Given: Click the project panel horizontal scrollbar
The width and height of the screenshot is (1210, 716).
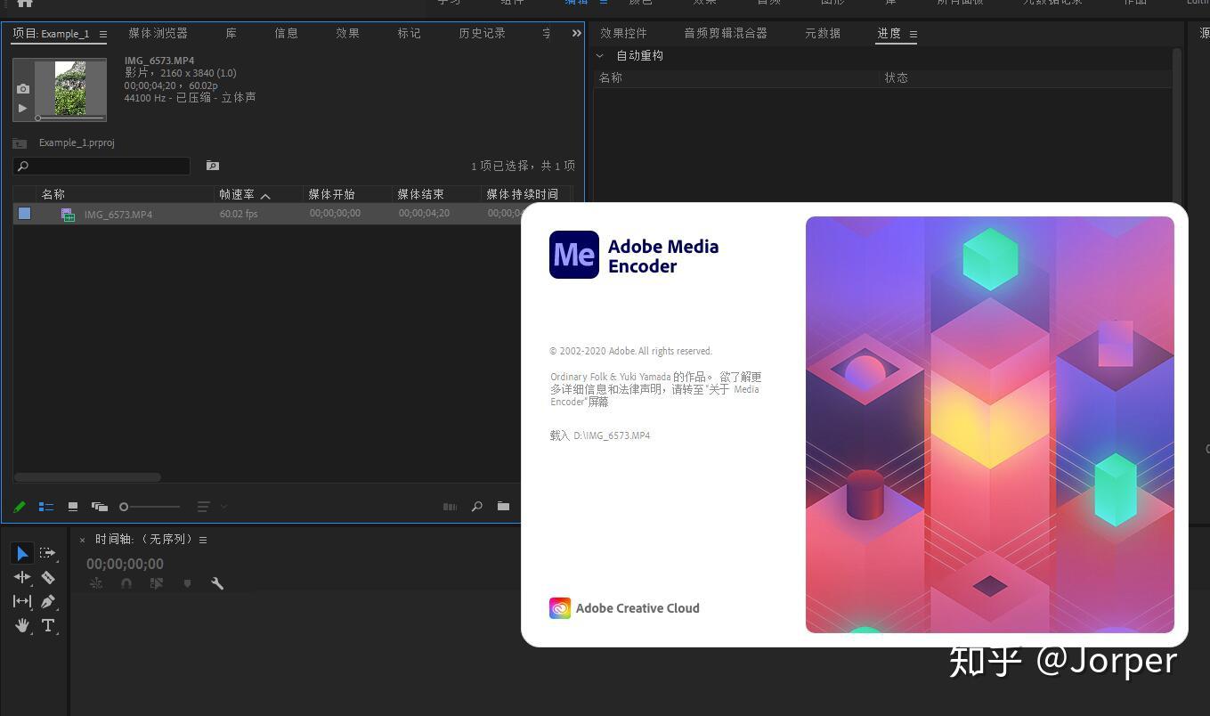Looking at the screenshot, I should [x=87, y=477].
